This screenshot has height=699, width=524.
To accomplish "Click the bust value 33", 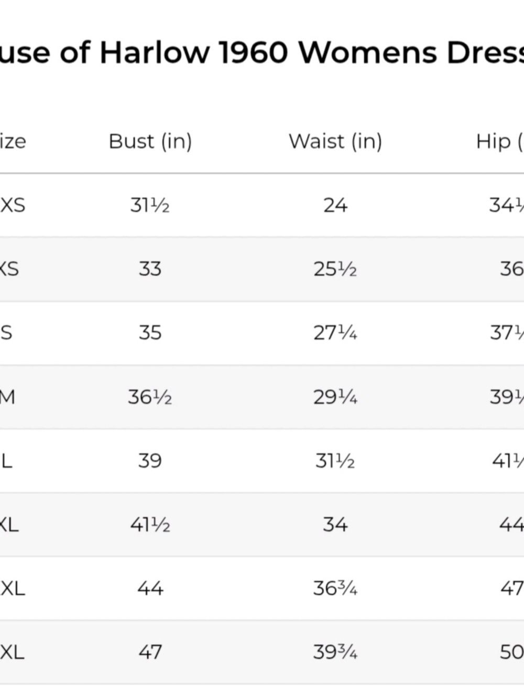I will coord(150,269).
